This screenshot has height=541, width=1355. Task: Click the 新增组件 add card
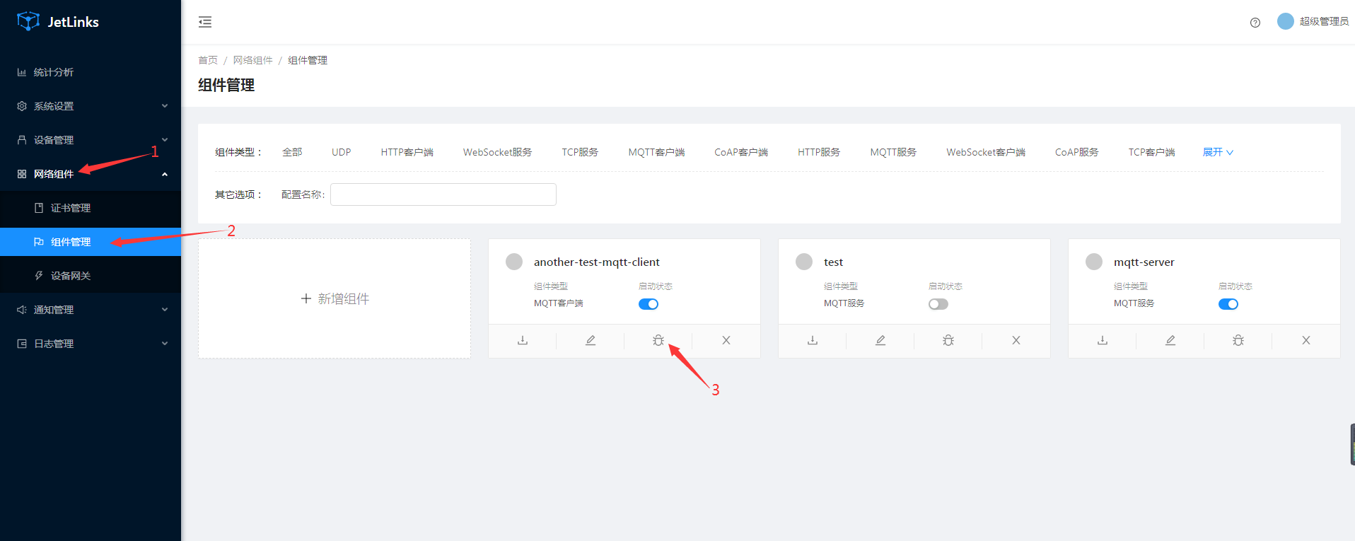pos(335,298)
